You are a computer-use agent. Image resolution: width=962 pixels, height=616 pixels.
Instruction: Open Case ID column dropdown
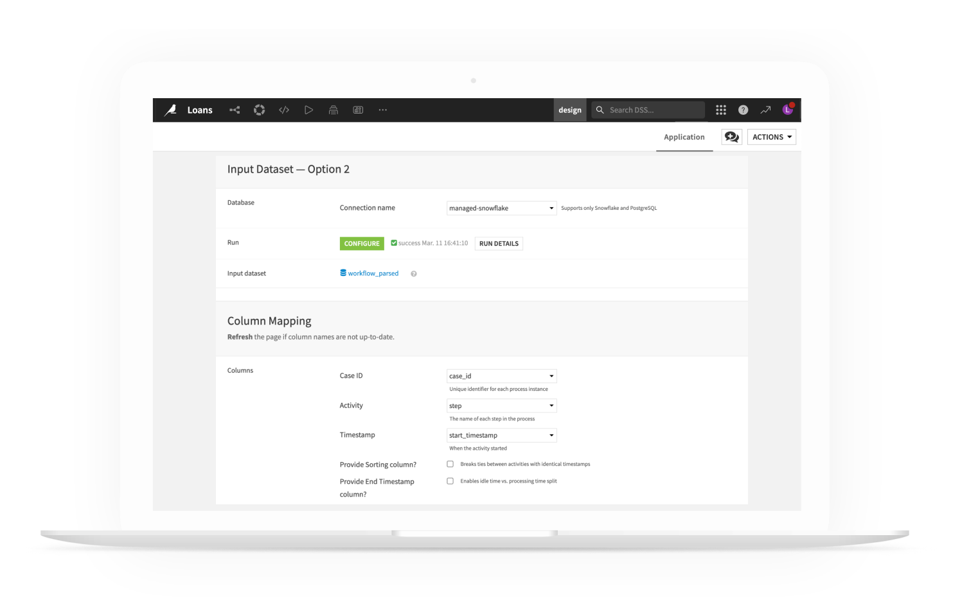tap(501, 376)
